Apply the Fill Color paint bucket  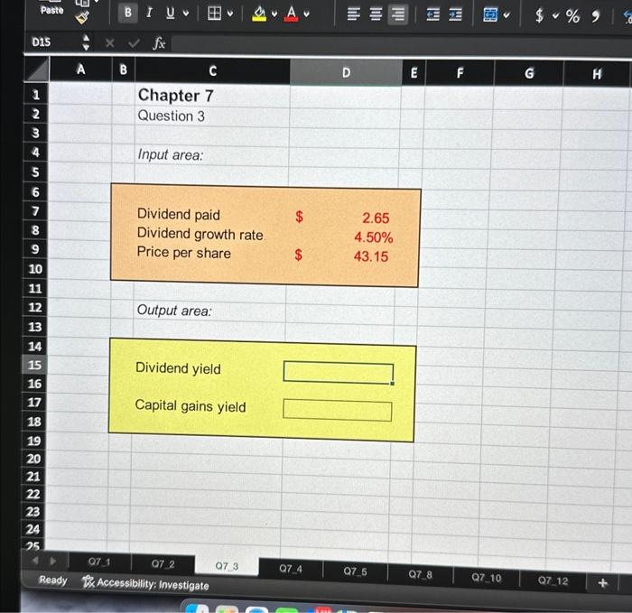click(x=259, y=14)
